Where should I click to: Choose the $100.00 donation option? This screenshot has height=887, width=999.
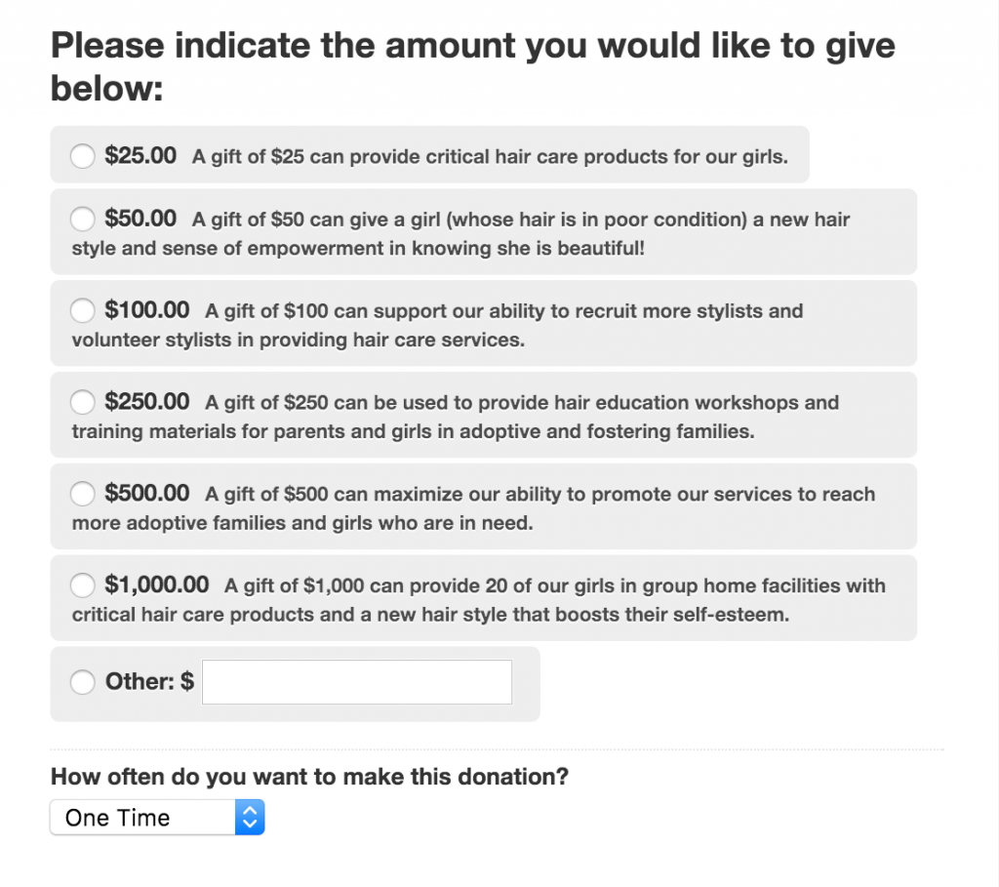[82, 310]
